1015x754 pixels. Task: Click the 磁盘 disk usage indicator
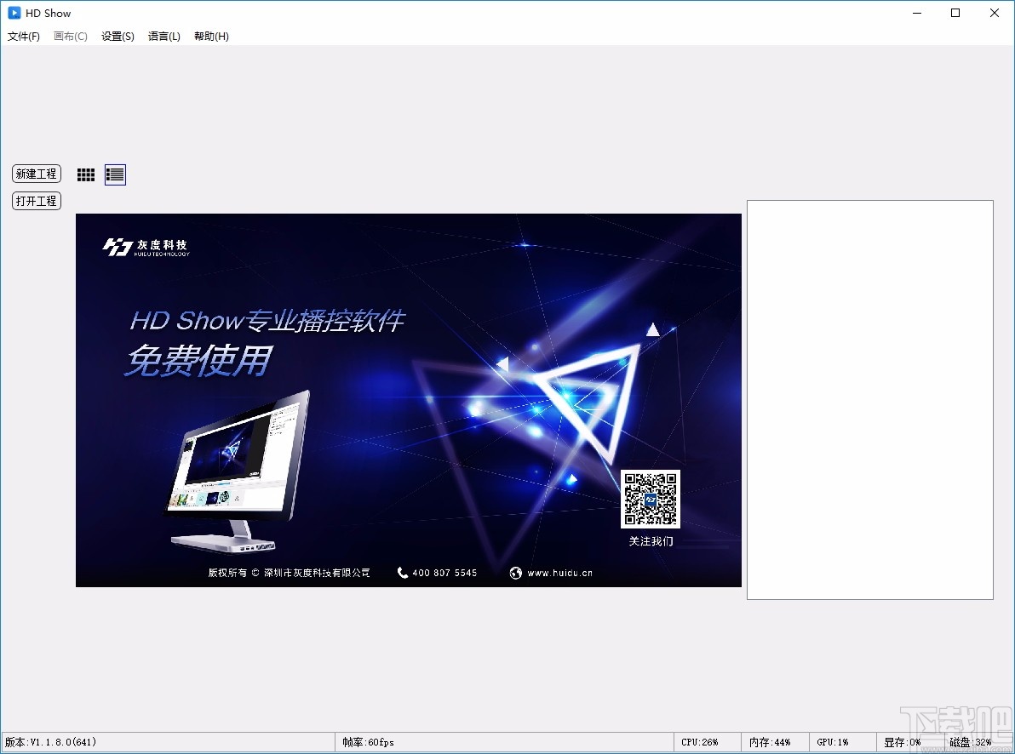pos(971,742)
